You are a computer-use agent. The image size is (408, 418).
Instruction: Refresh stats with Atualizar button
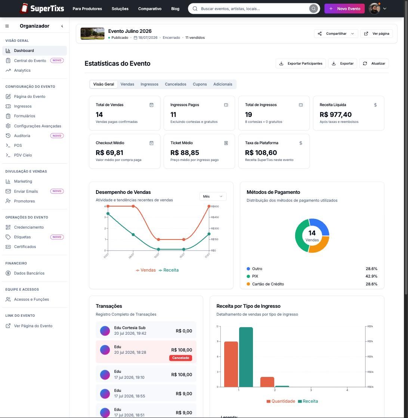(x=374, y=64)
